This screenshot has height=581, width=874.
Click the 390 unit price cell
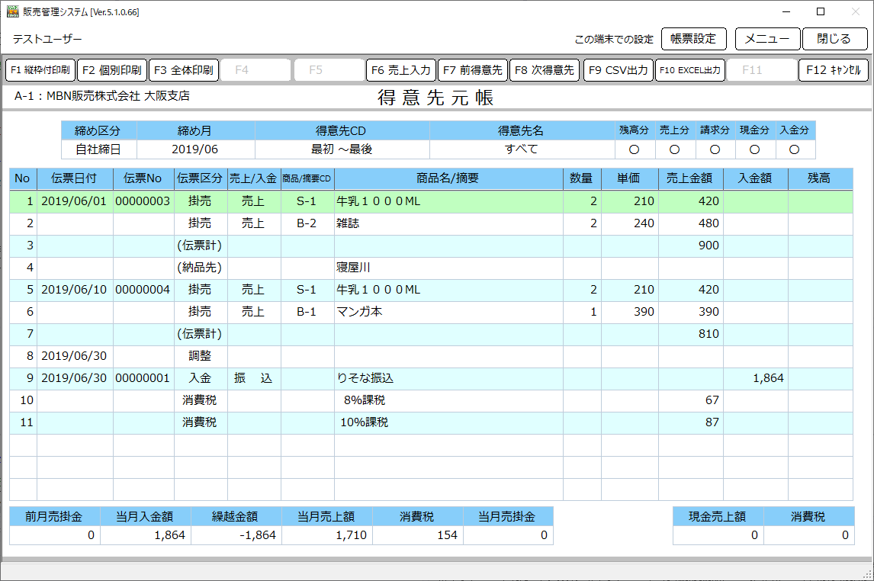tap(629, 312)
